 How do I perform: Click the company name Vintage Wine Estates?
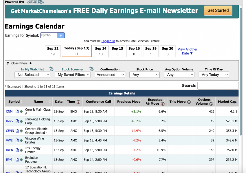point(34,141)
